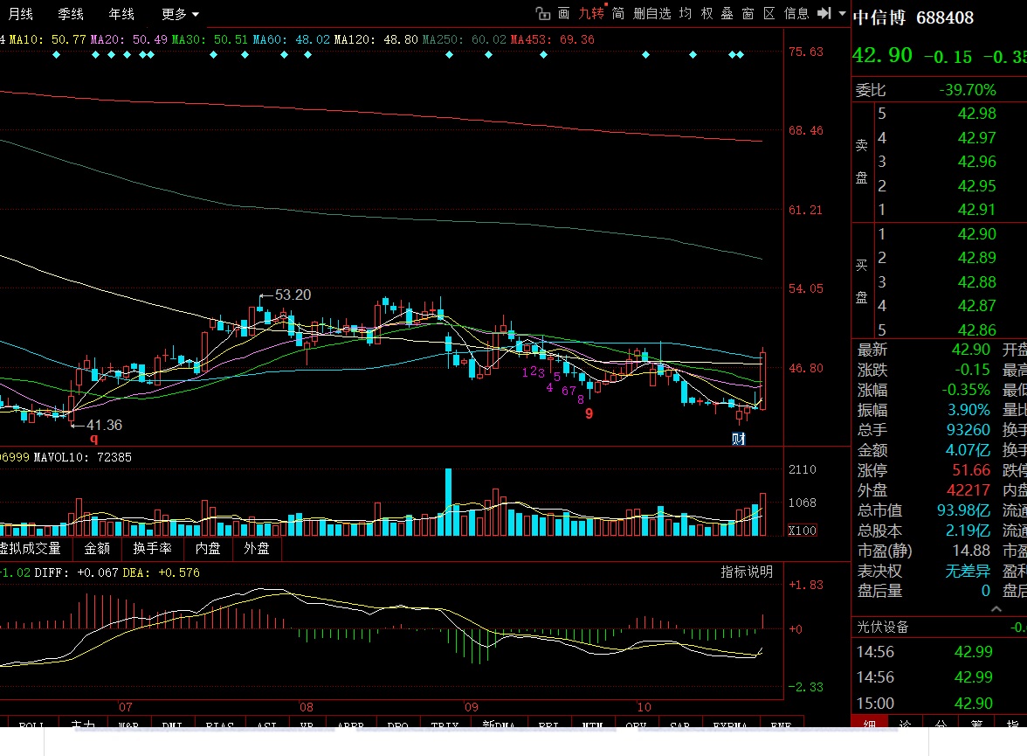The width and height of the screenshot is (1027, 756).
Task: Click sell level 1 price 42.91
Action: tap(976, 209)
